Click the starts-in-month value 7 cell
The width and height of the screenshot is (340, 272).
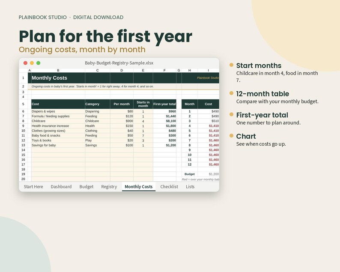[143, 135]
